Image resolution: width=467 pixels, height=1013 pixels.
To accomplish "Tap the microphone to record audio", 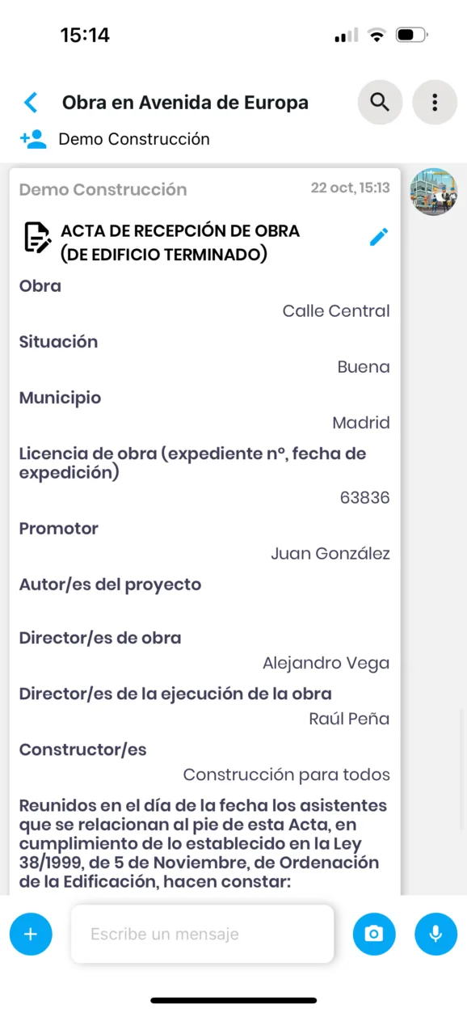I will [435, 934].
